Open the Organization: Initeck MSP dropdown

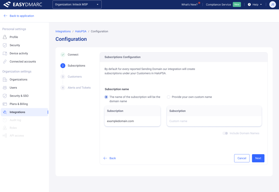(77, 5)
